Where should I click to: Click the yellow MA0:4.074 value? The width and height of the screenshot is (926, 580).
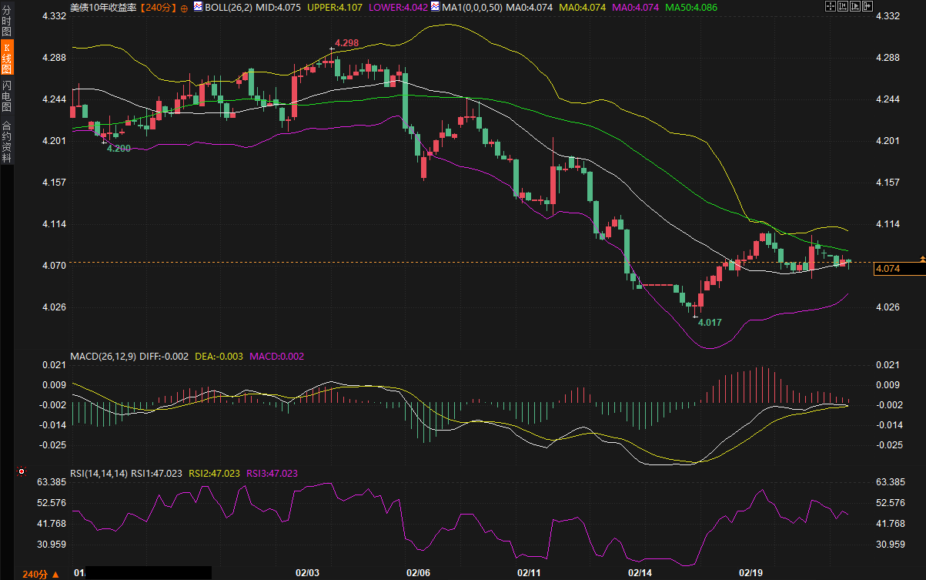[x=582, y=7]
